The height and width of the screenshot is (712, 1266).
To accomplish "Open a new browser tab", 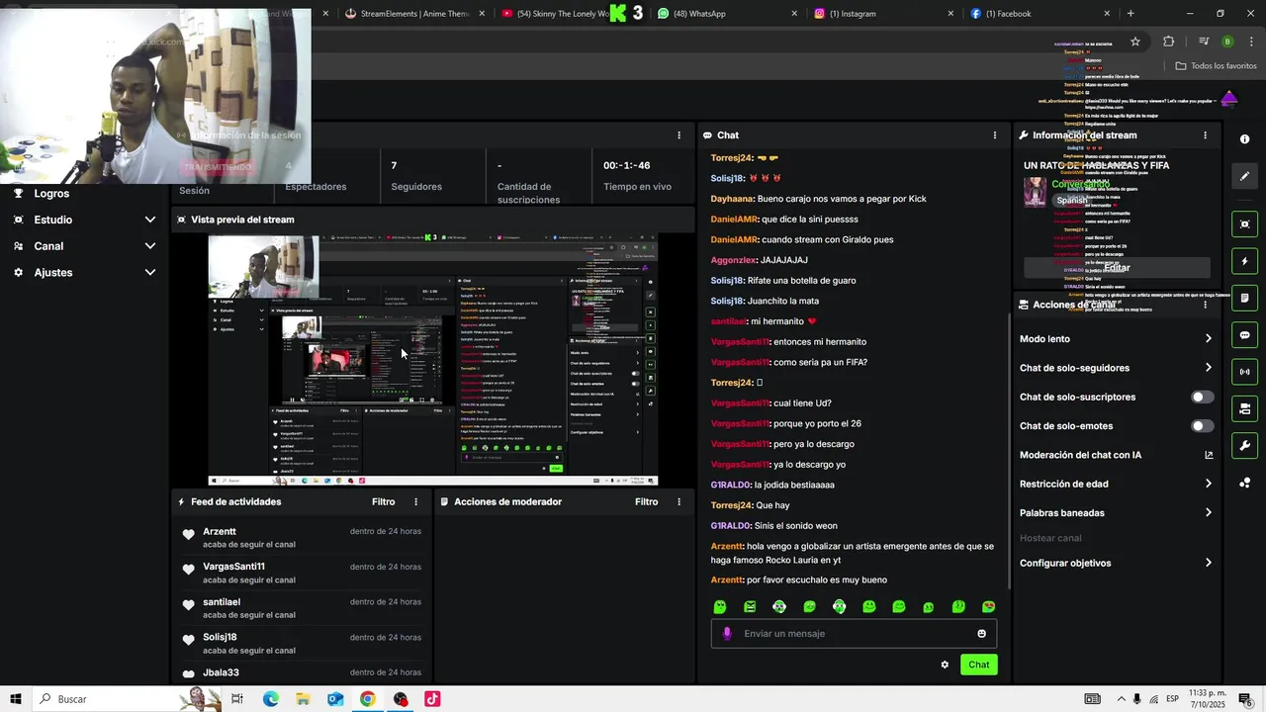I will [x=1130, y=14].
